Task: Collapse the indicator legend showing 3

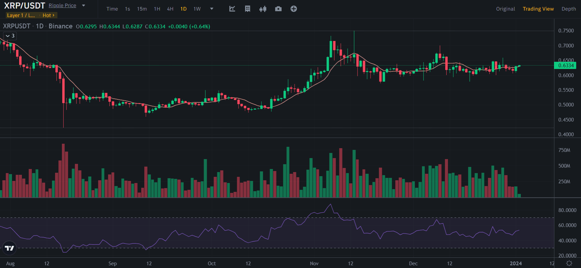Action: click(10, 36)
